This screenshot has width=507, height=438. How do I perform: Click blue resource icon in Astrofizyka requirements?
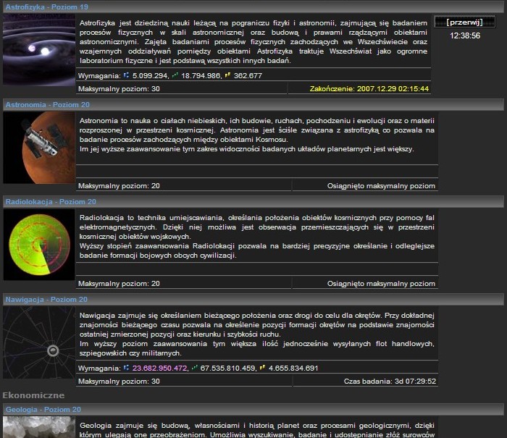click(127, 75)
